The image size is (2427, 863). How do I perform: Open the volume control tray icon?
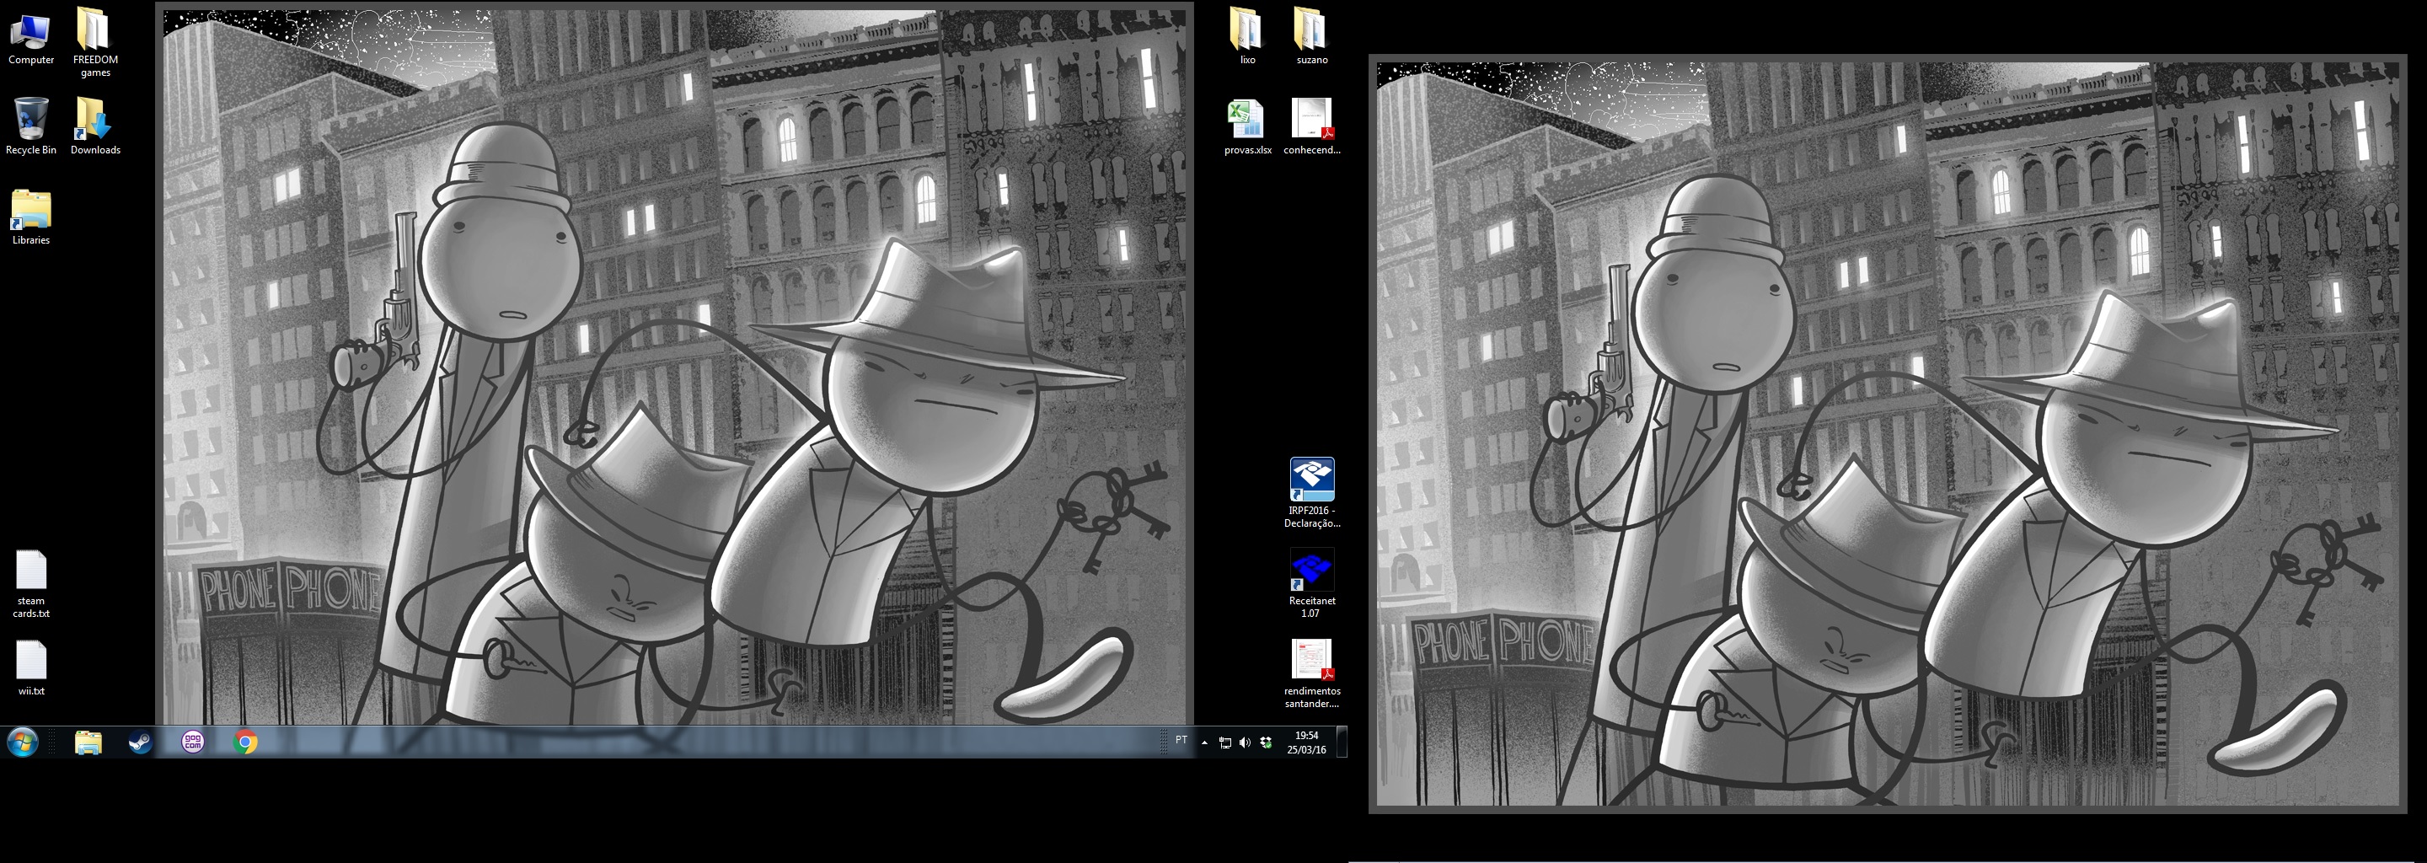point(1246,742)
